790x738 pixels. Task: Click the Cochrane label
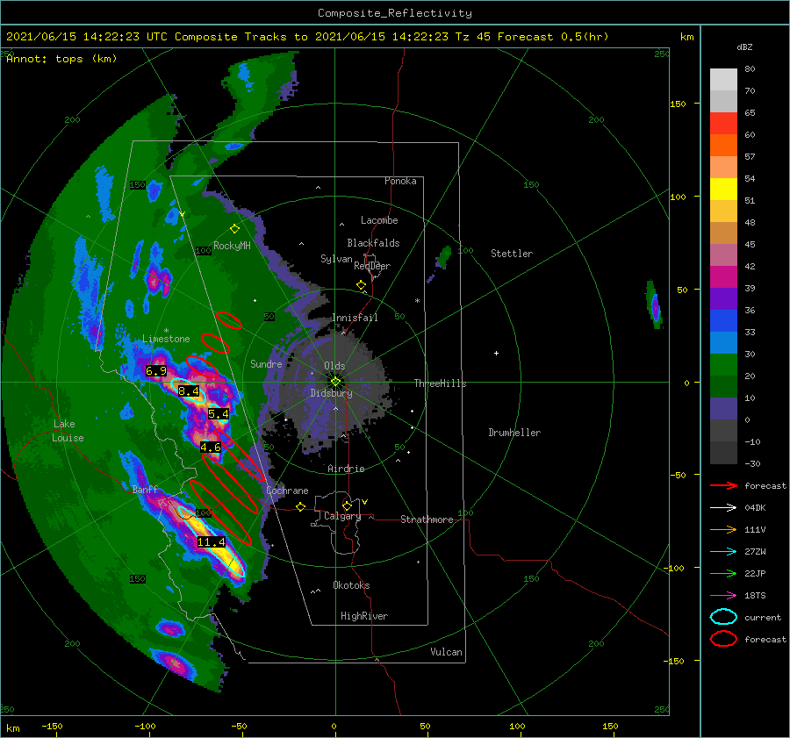[x=287, y=491]
